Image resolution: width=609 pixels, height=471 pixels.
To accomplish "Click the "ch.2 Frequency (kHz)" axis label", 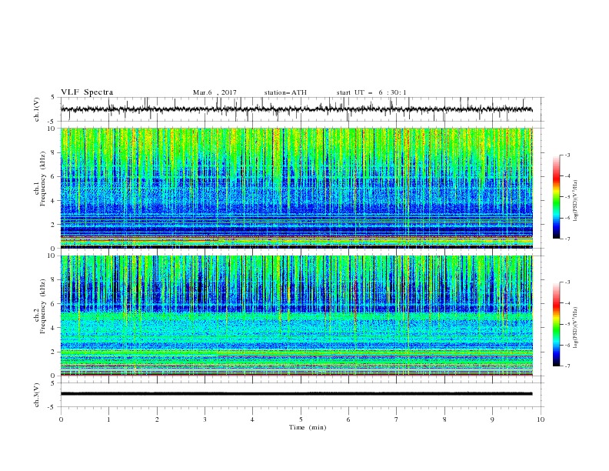I will tap(40, 316).
